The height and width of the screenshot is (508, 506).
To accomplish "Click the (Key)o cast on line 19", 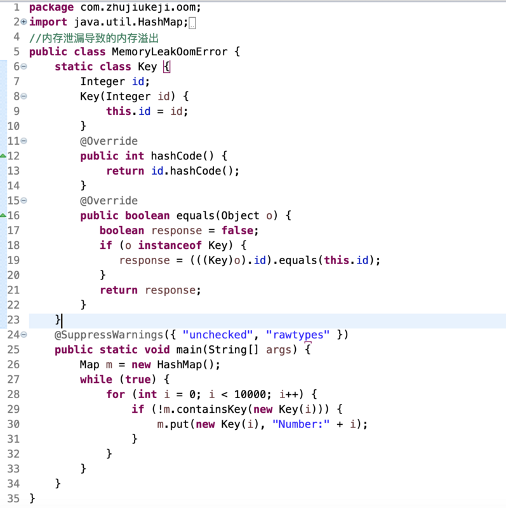I will pos(221,260).
